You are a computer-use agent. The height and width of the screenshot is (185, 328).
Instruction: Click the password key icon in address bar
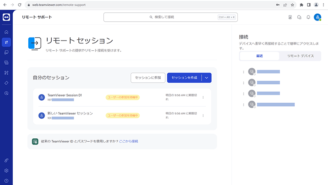[x=278, y=5]
